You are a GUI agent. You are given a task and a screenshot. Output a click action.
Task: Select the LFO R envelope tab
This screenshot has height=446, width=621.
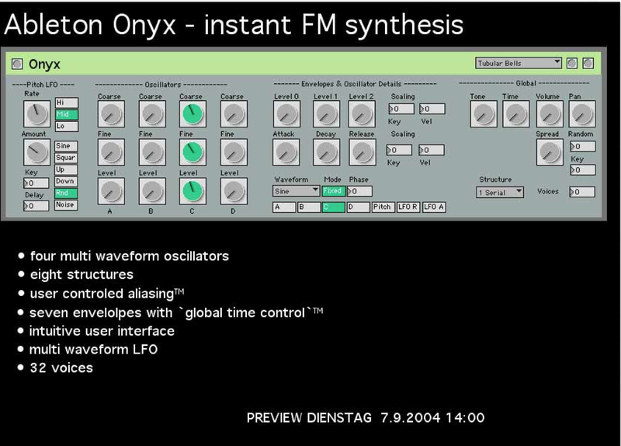(x=408, y=207)
